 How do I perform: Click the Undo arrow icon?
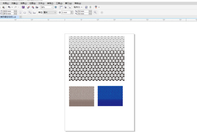coord(9,7)
